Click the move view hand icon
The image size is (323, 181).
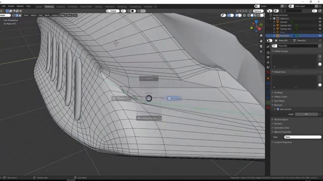click(x=261, y=41)
